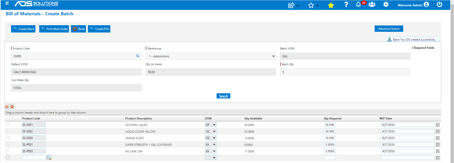Click the yellow filled star icon
The image size is (454, 163).
331,5
